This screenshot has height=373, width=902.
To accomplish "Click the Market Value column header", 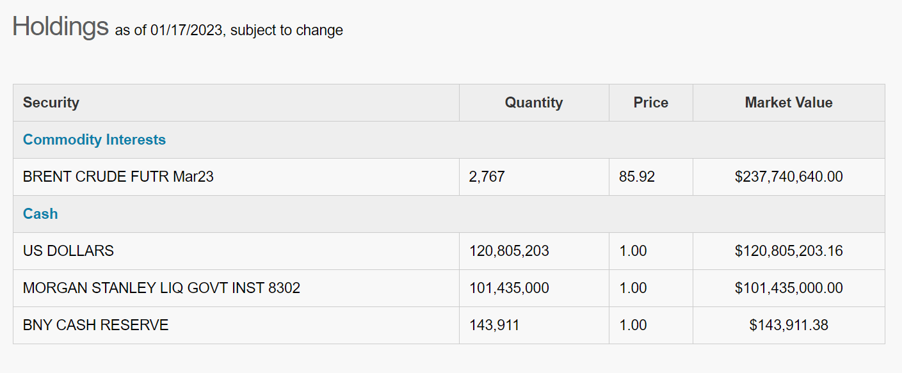I will [789, 102].
